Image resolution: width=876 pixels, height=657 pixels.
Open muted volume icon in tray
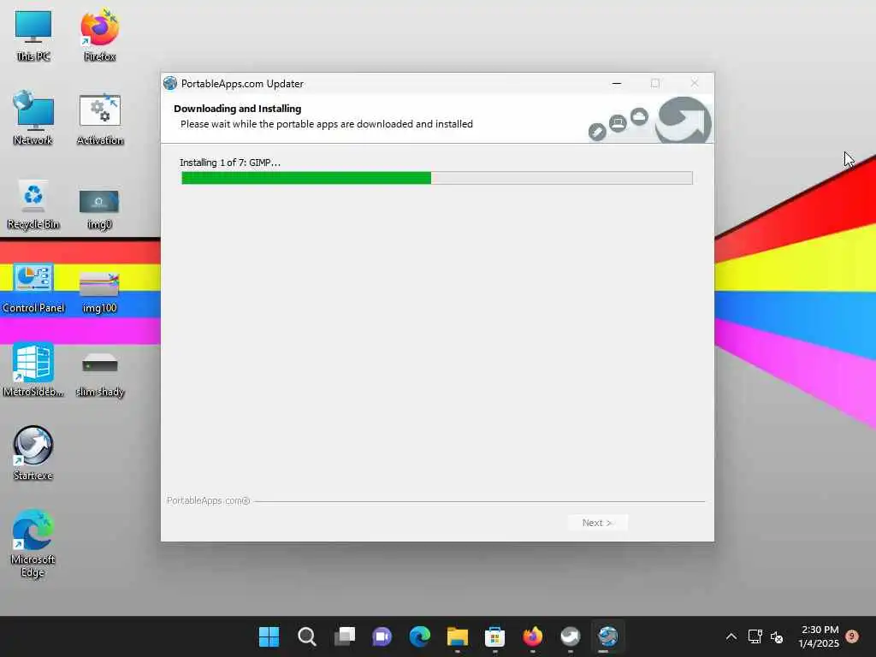777,636
